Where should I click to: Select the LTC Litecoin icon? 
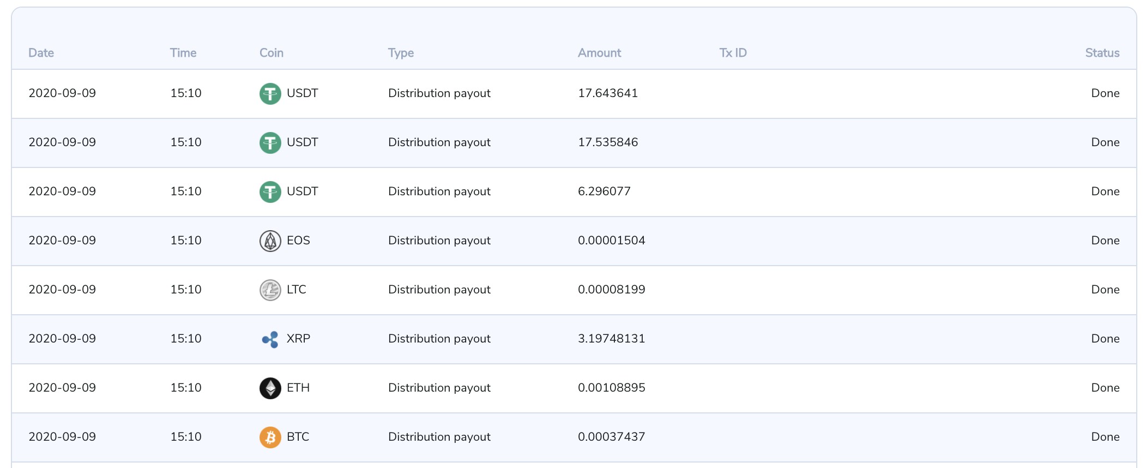pyautogui.click(x=270, y=290)
